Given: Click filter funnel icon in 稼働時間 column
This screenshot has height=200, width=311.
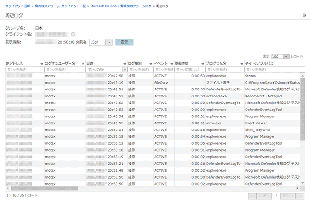Looking at the screenshot, I should 178,70.
